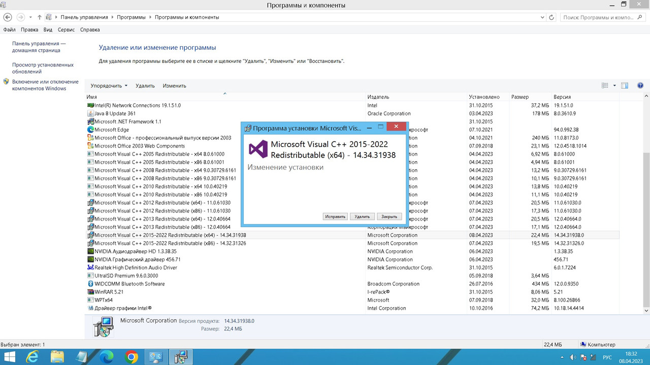The height and width of the screenshot is (365, 650).
Task: Open the recent locations dropdown arrow
Action: (x=30, y=17)
